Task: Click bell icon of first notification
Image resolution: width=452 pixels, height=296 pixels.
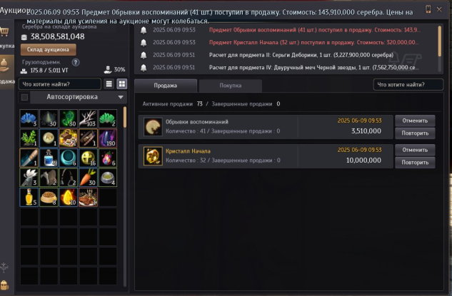Action: [144, 30]
